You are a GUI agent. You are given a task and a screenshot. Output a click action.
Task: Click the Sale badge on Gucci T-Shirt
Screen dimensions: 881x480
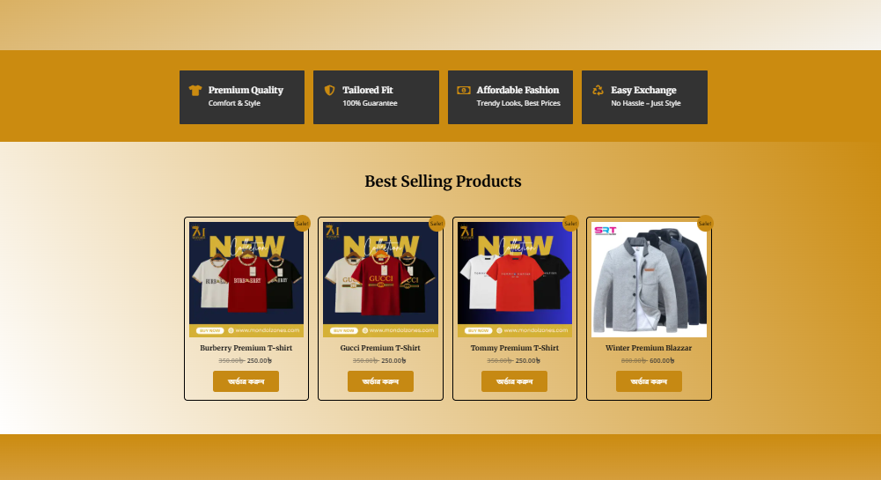click(437, 223)
